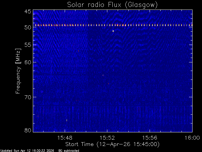The height and width of the screenshot is (152, 202).
Task: Click the 15:56 time tick label
Action: tap(150, 138)
